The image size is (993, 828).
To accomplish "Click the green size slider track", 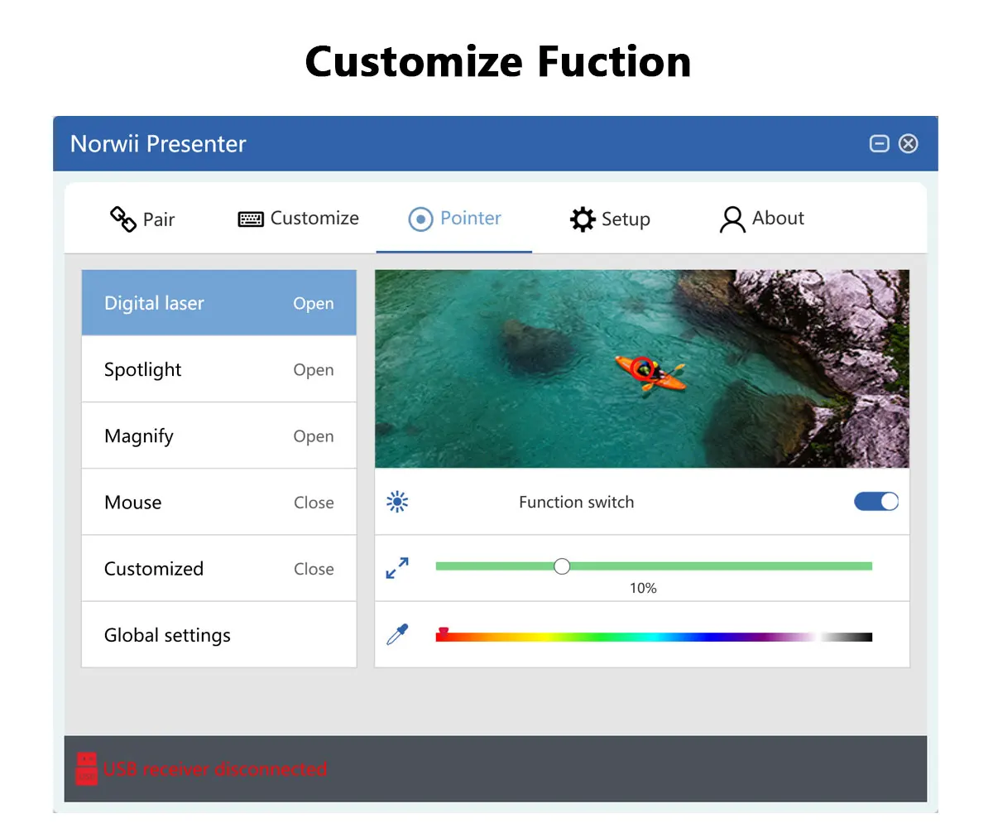I will coord(654,566).
